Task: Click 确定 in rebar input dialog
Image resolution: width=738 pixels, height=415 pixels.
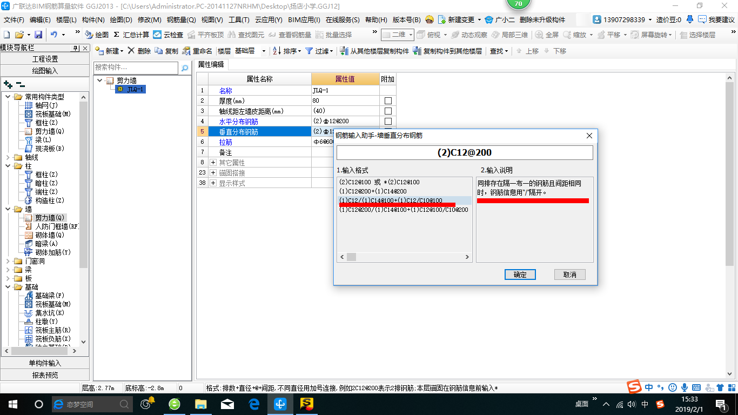Action: (520, 275)
